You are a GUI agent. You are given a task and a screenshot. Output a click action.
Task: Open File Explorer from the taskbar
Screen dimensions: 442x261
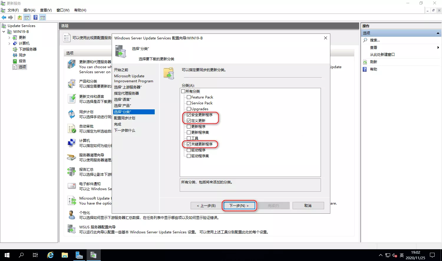pos(65,255)
